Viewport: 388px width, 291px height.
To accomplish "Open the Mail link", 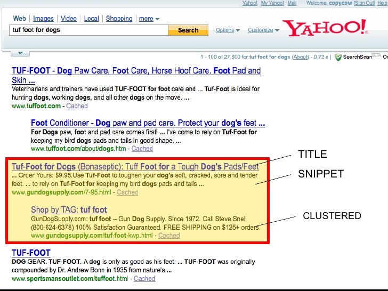I will pyautogui.click(x=292, y=3).
